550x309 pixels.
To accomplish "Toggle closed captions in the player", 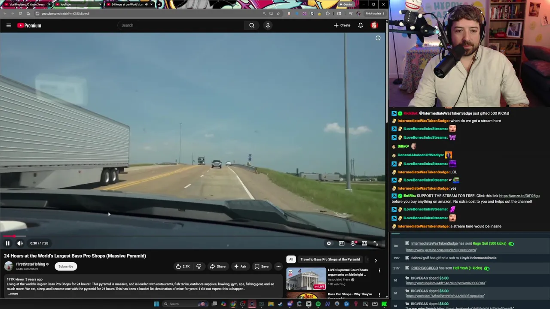I will (x=342, y=243).
